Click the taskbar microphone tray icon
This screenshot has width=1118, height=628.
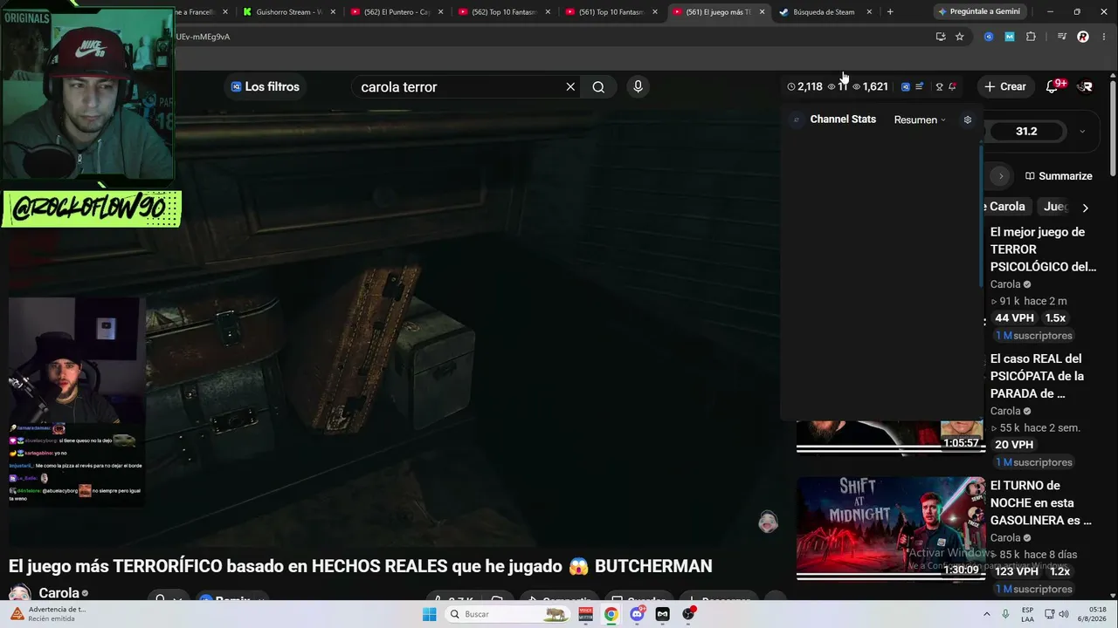coord(1007,614)
